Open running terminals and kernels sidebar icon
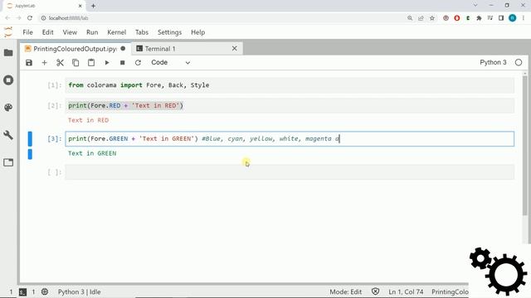The image size is (531, 298). pos(8,80)
